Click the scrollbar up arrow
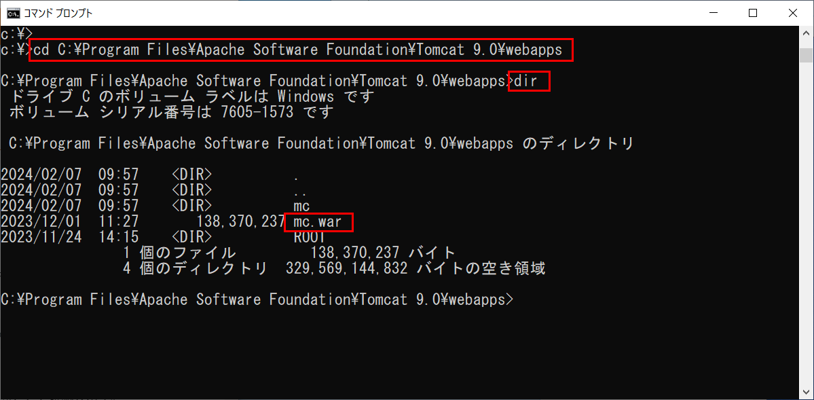The width and height of the screenshot is (814, 400). click(806, 32)
